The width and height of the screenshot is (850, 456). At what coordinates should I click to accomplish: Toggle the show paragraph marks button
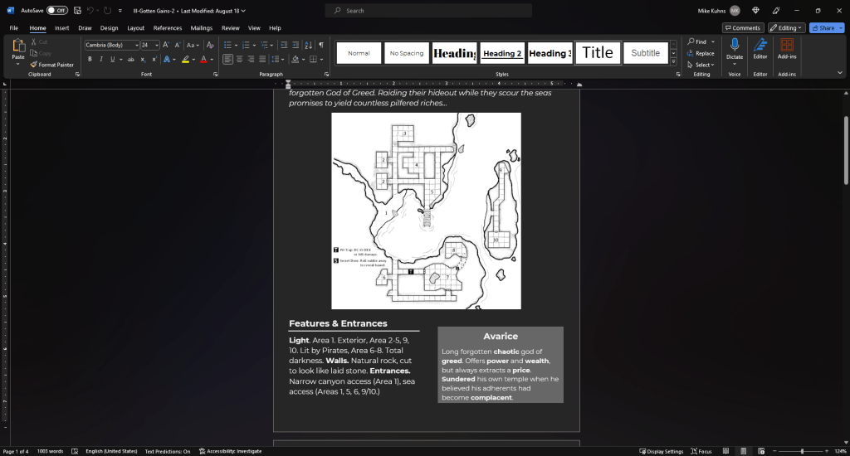(x=321, y=45)
